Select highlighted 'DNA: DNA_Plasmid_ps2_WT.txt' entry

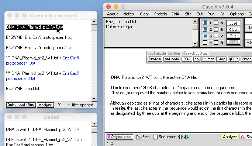pos(34,27)
